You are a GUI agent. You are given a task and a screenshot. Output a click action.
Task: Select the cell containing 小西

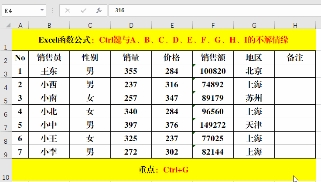49,84
